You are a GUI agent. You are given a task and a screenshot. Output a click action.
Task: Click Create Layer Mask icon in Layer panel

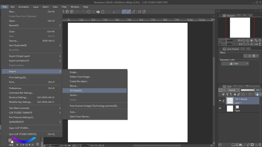(x=252, y=145)
